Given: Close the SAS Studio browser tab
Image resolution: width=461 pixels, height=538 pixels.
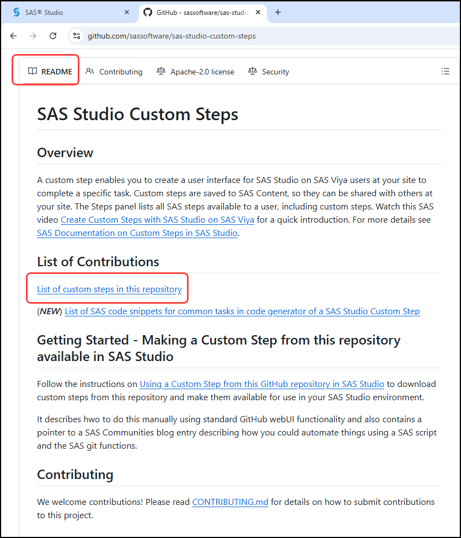Looking at the screenshot, I should click(127, 12).
